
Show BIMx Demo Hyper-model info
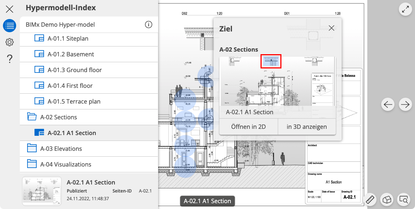(x=149, y=25)
